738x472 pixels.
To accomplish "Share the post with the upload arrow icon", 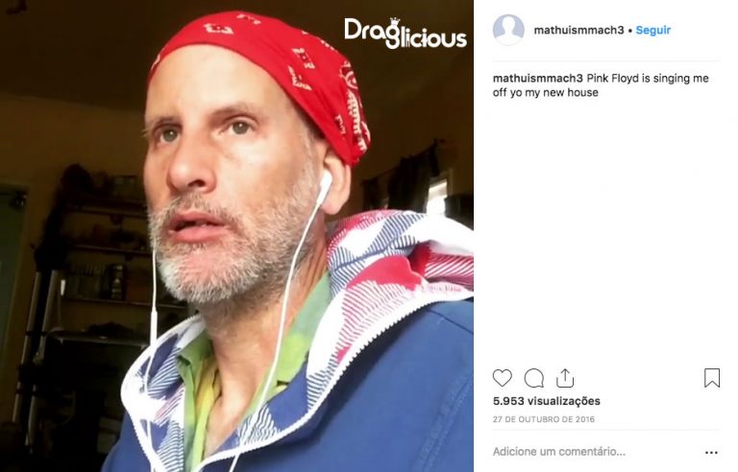I will point(565,378).
